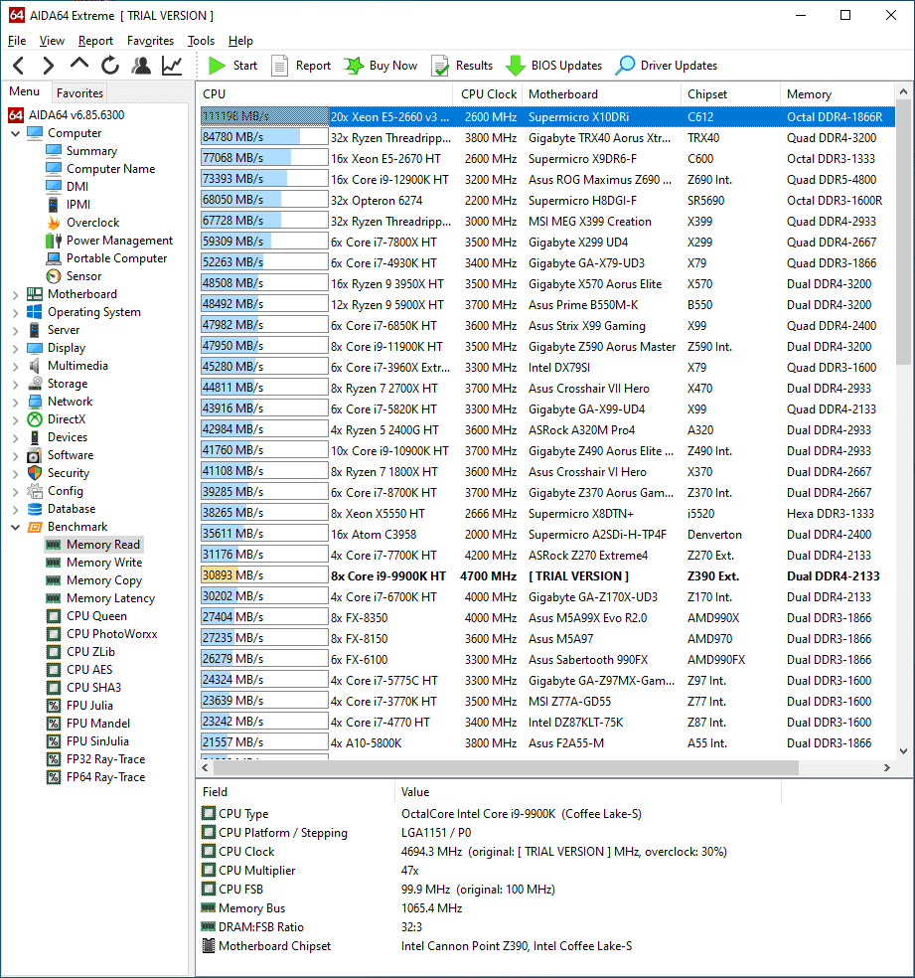Expand the Operating System tree node
Viewport: 915px width, 978px height.
pos(16,312)
